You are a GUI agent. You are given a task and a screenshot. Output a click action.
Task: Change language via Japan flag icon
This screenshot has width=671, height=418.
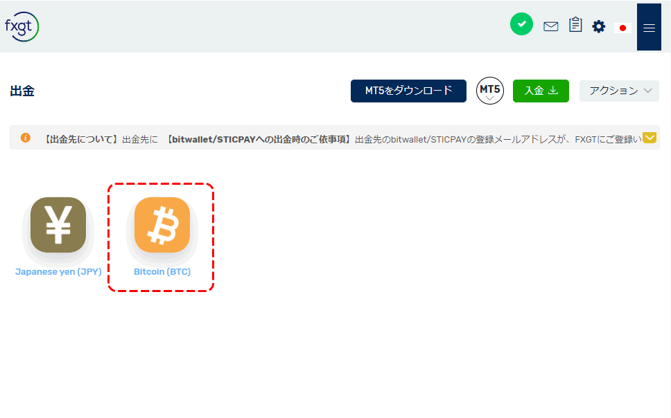click(622, 28)
